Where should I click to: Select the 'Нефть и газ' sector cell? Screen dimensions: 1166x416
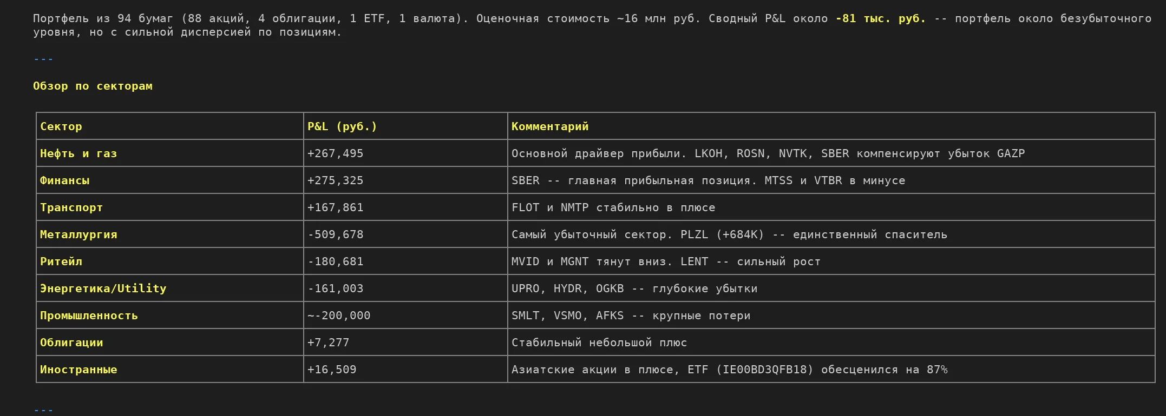pyautogui.click(x=78, y=153)
